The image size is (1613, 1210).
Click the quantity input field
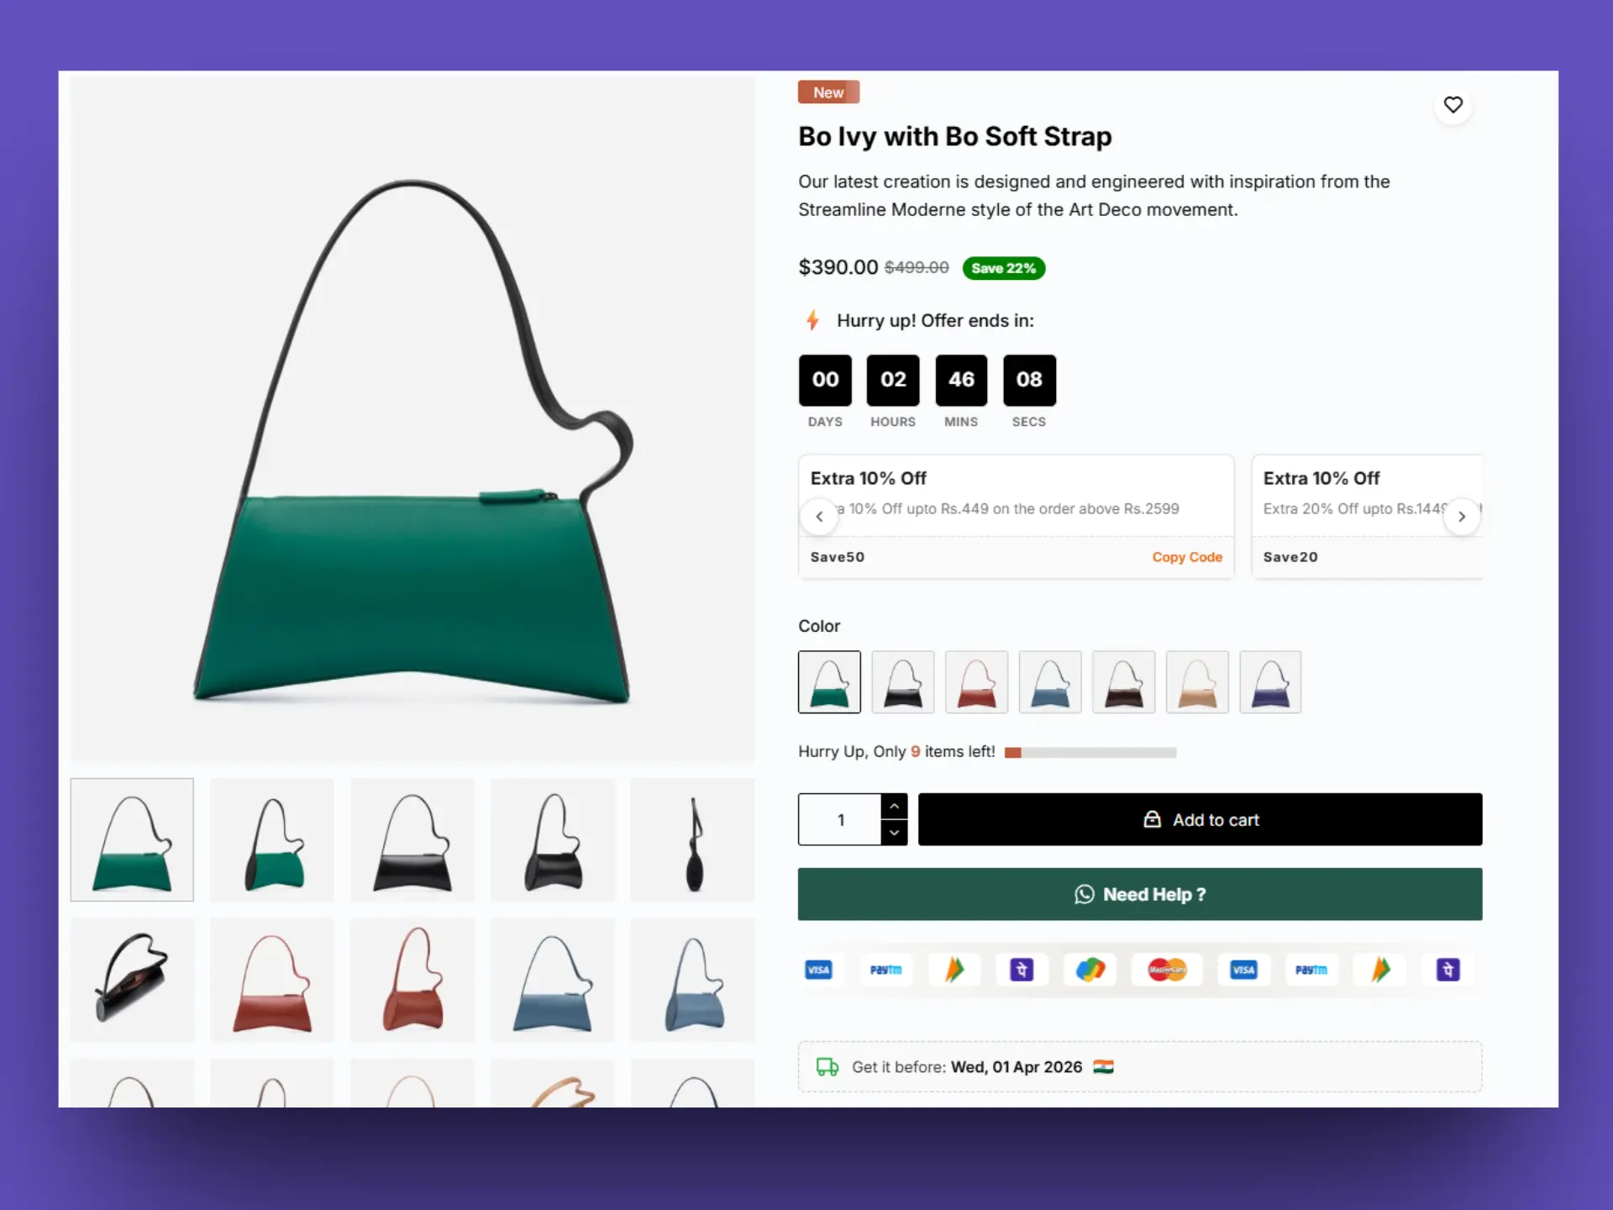pos(840,819)
